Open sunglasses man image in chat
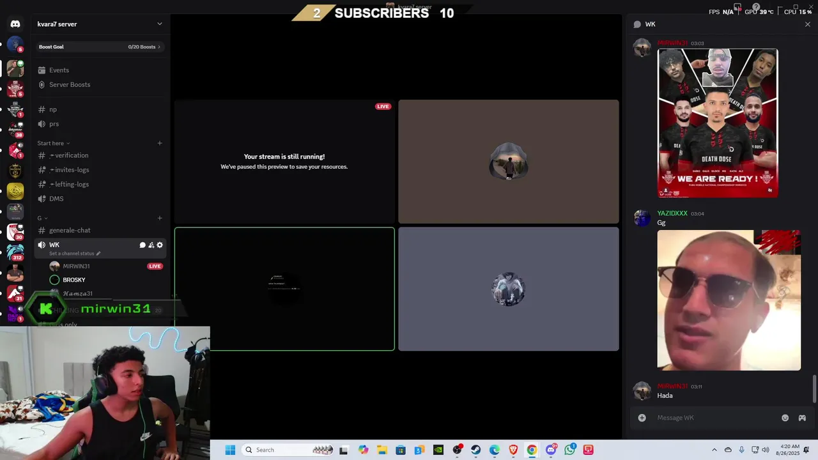The height and width of the screenshot is (460, 818). tap(729, 300)
